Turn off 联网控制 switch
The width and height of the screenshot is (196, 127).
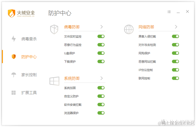click(x=176, y=78)
